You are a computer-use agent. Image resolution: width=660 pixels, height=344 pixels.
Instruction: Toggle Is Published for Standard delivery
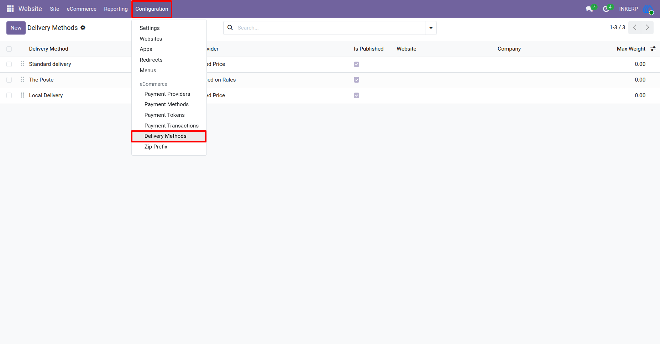tap(356, 64)
